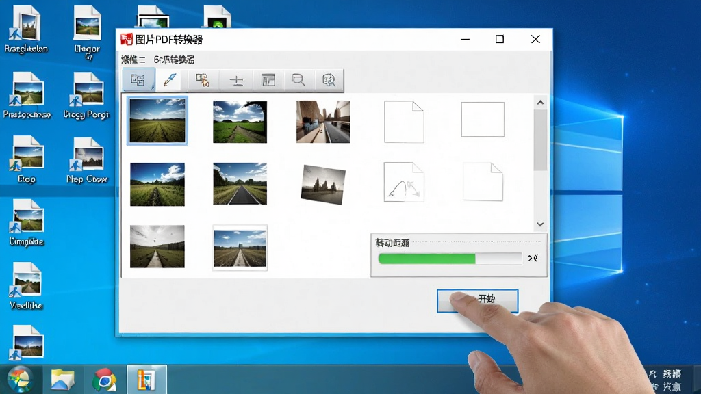This screenshot has width=701, height=394.
Task: Select the green field thumbnail with dark vignette
Action: pos(240,122)
